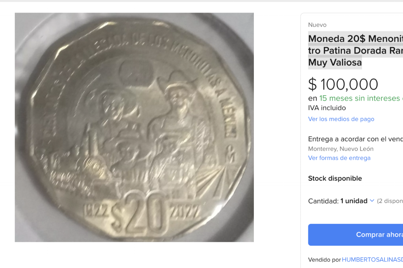Screen dimensions: 403x268
Task: Click the $ 100,000 price text
Action: click(343, 84)
